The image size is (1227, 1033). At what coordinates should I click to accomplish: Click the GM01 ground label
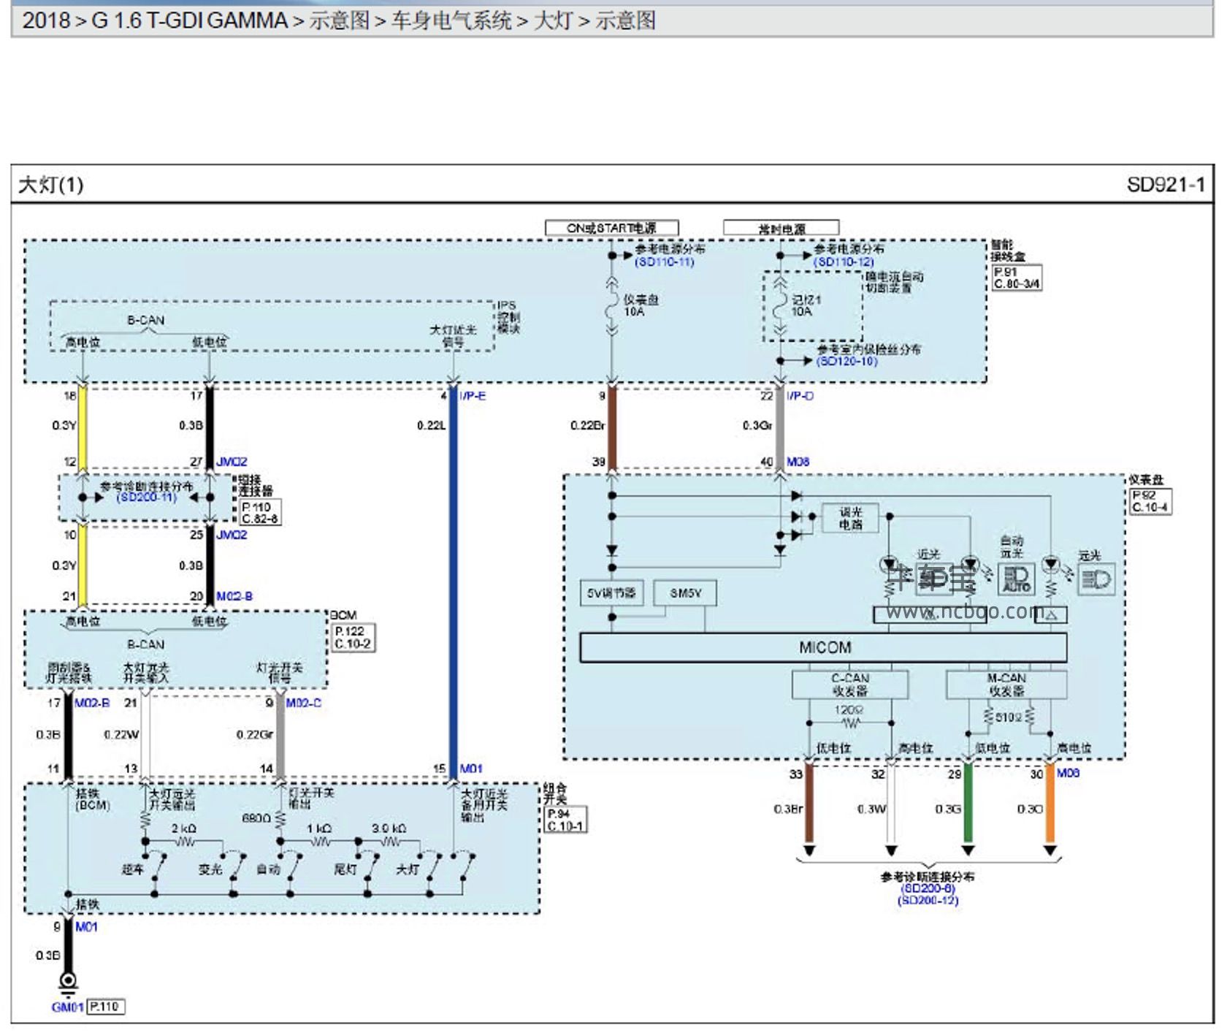click(x=67, y=1007)
